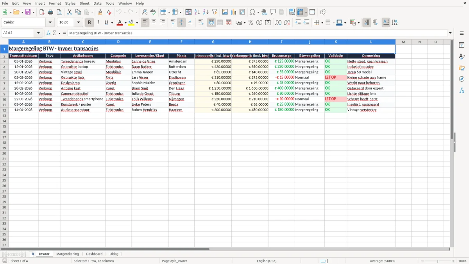Toggle Underline formatting
The width and height of the screenshot is (469, 264).
point(106,23)
